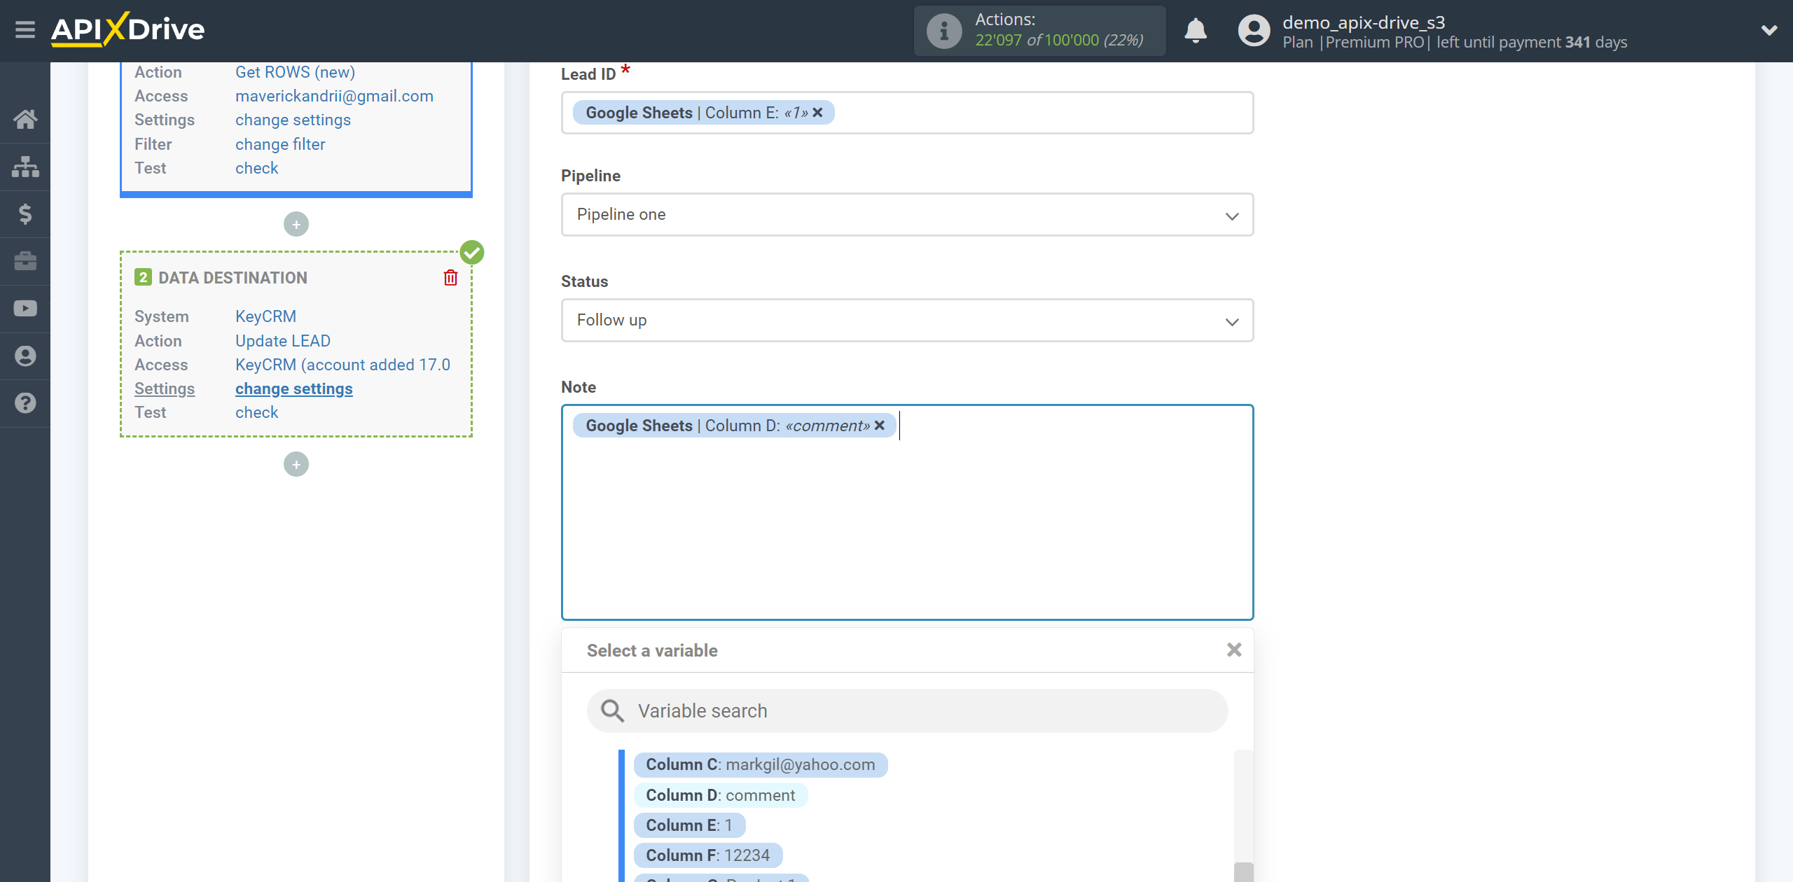Select Column F variable from variable list
Viewport: 1793px width, 882px height.
(x=705, y=855)
